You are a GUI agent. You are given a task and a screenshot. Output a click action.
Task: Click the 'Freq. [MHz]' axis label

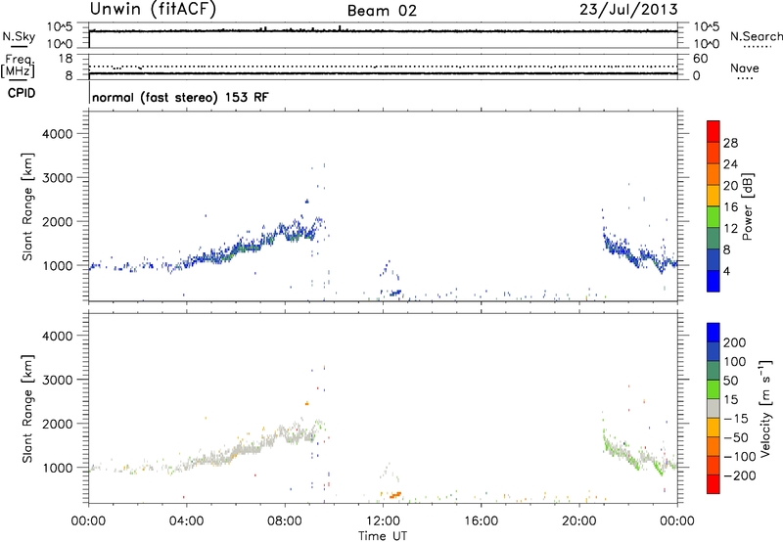(x=18, y=66)
